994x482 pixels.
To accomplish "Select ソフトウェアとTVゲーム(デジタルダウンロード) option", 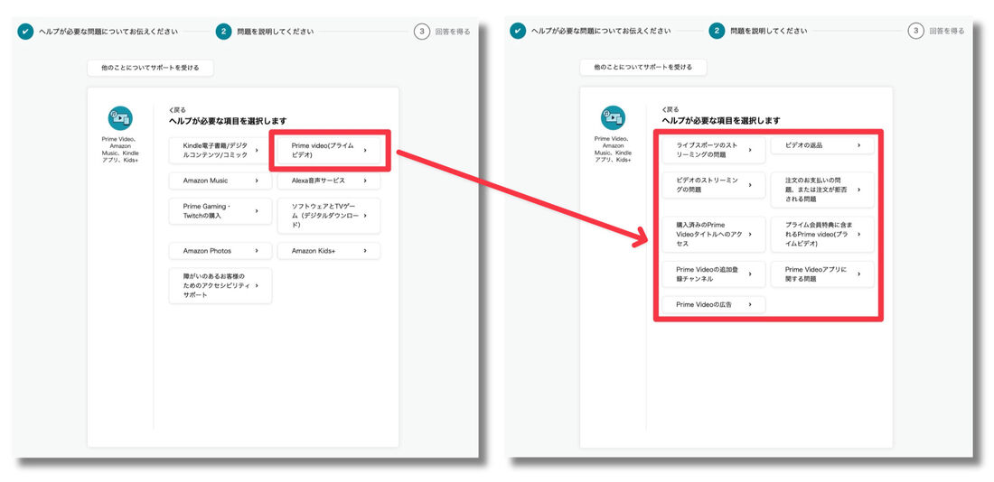I will 329,216.
